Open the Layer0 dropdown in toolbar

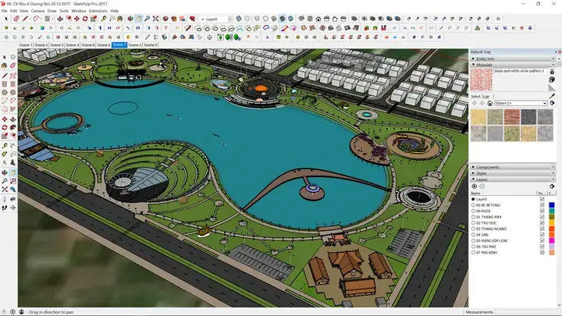point(229,19)
